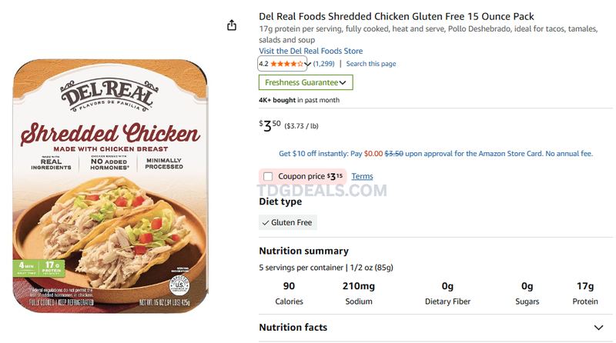Open the 1,299 ratings link

[x=323, y=64]
